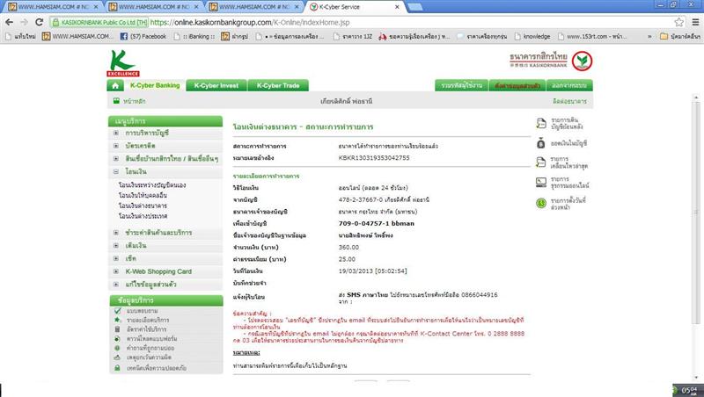This screenshot has width=704, height=397.
Task: Click the knowledge bookmark
Action: (x=532, y=36)
